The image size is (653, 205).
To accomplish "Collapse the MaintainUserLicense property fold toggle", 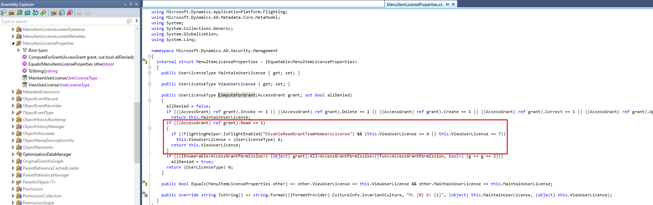I will (x=150, y=72).
